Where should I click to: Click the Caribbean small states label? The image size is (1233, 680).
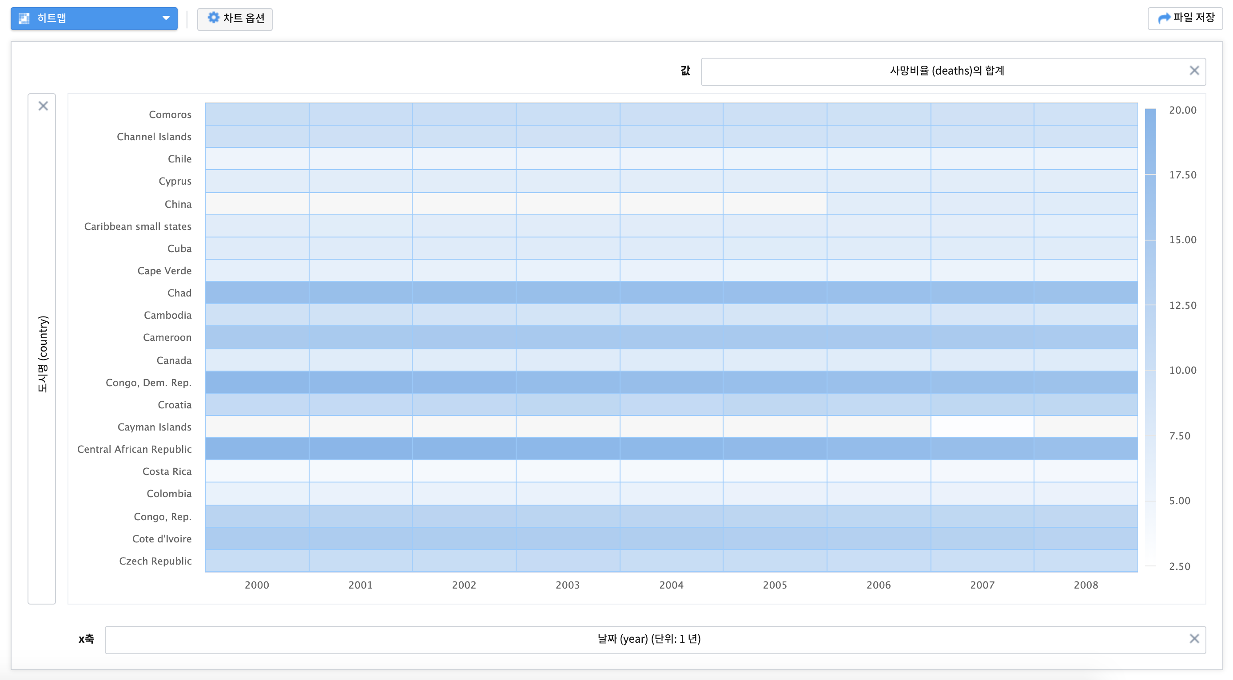(138, 226)
